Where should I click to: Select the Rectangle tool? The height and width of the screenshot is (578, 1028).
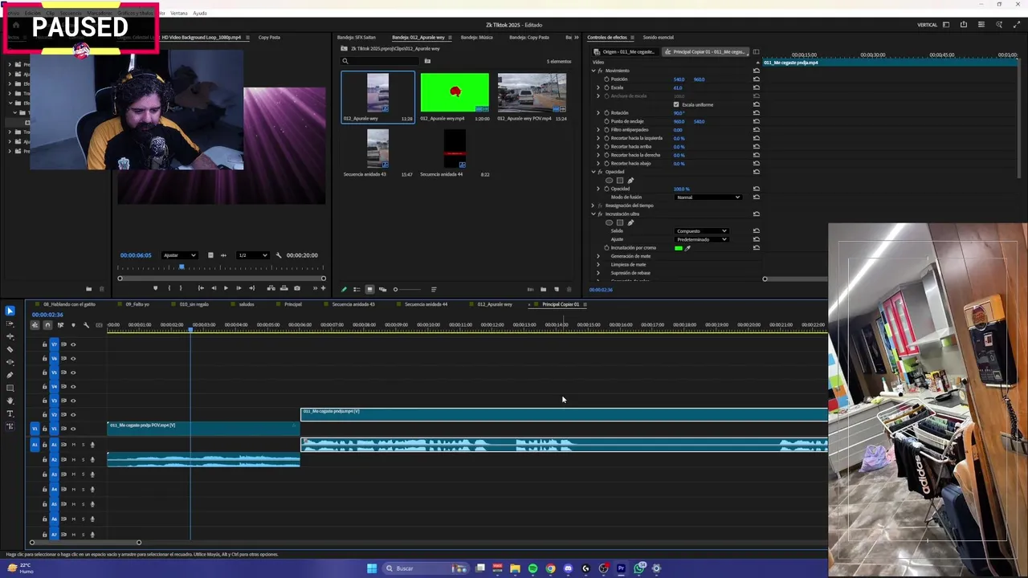[10, 388]
